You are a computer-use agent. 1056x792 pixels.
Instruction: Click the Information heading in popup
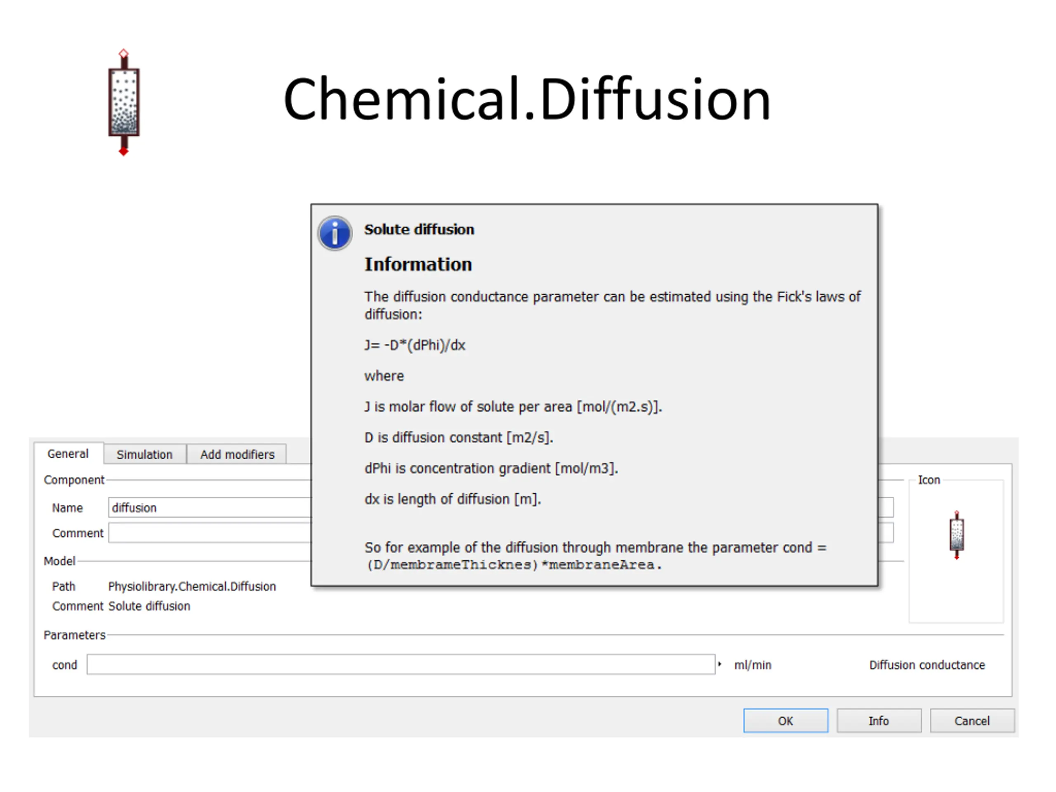tap(418, 264)
